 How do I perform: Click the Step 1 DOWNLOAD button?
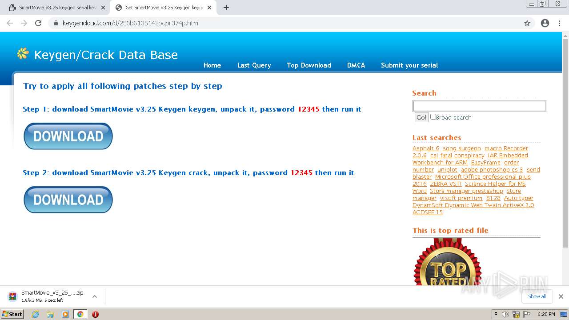tap(68, 136)
